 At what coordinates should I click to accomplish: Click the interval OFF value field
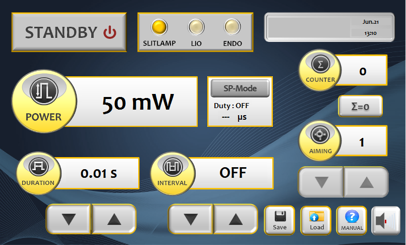pos(233,173)
